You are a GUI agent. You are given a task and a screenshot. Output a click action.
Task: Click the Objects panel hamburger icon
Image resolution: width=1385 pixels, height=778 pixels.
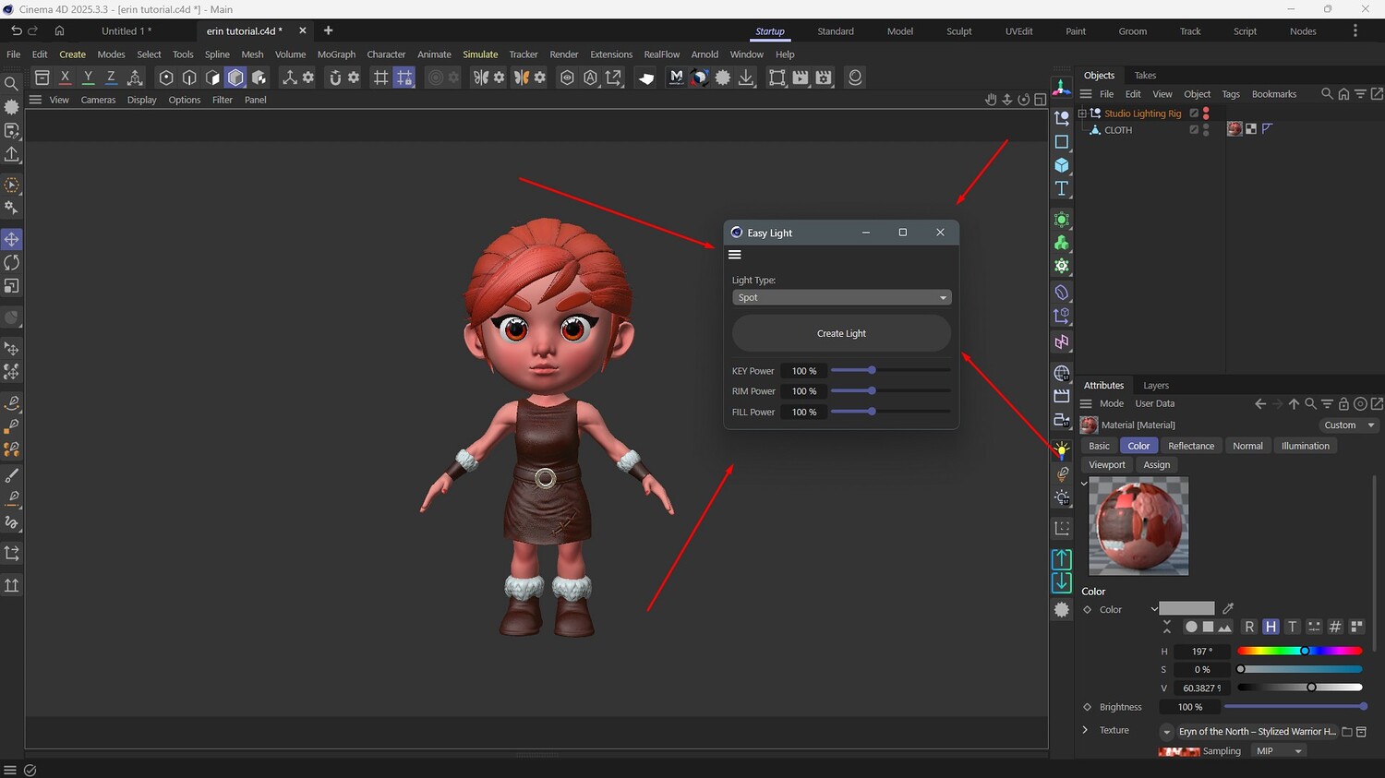1086,94
